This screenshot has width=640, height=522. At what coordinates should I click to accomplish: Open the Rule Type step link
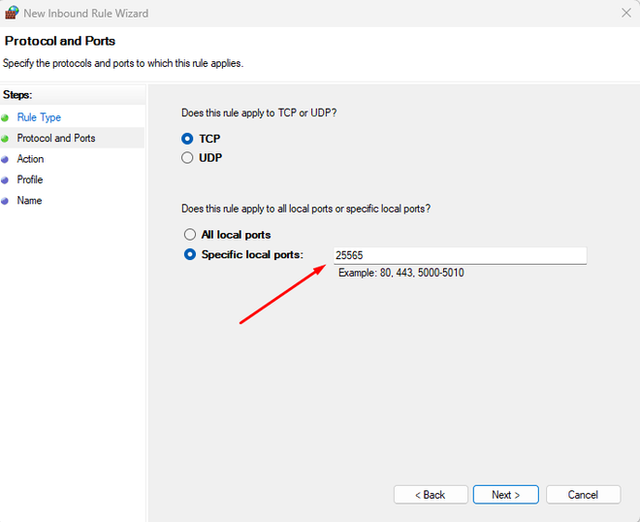click(39, 117)
